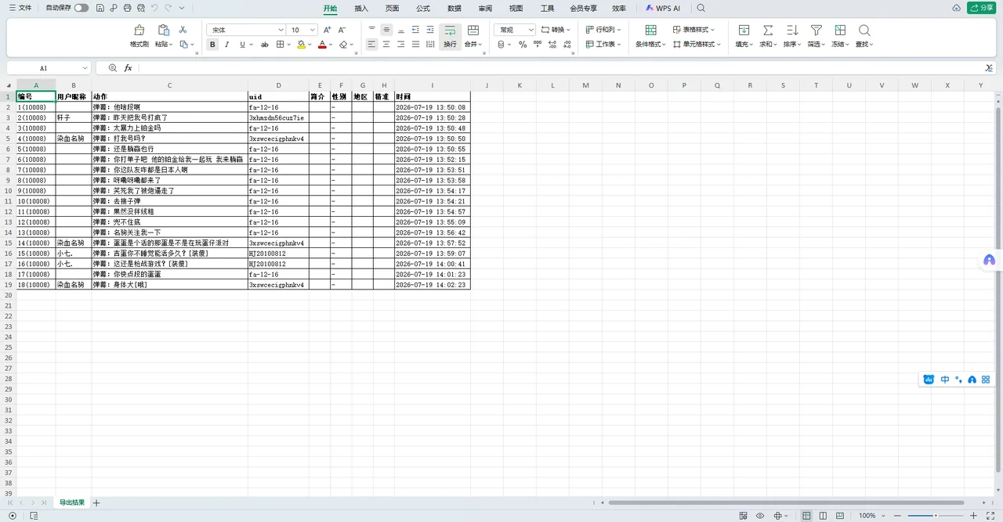The height and width of the screenshot is (522, 1003).
Task: Toggle strikethrough formatting
Action: [265, 45]
